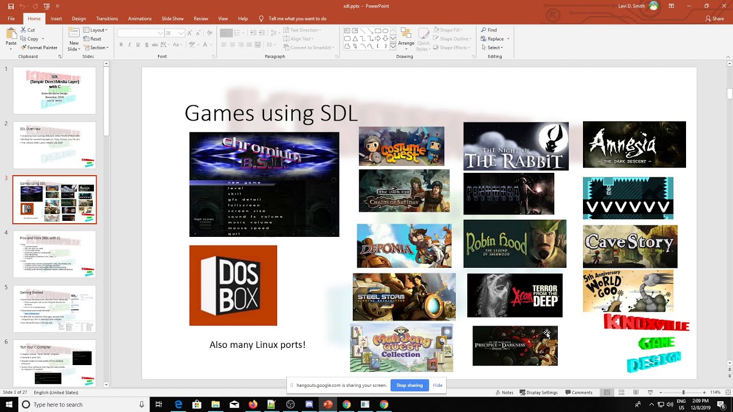Click the Replace button

pos(492,39)
